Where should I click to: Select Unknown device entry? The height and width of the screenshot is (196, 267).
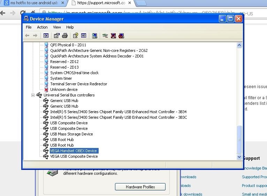(x=64, y=89)
